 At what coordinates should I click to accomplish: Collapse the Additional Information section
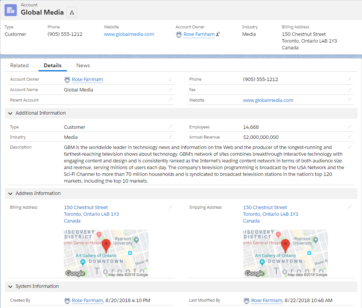10,113
